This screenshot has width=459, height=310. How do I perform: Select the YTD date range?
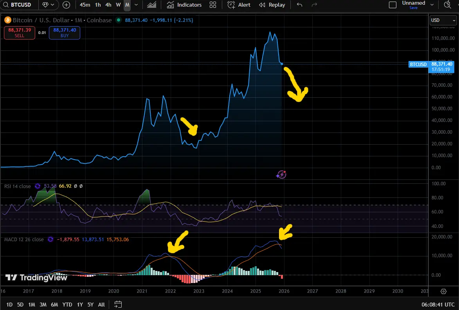click(67, 305)
